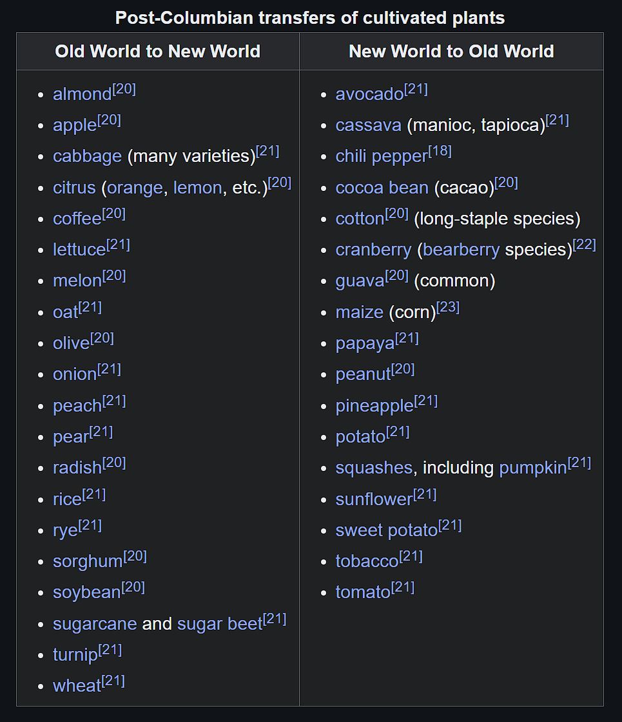Open the maize link

click(x=359, y=312)
